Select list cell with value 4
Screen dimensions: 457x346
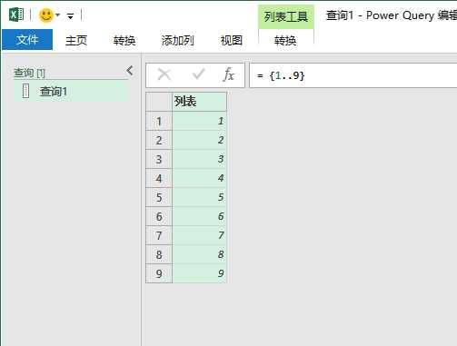200,178
